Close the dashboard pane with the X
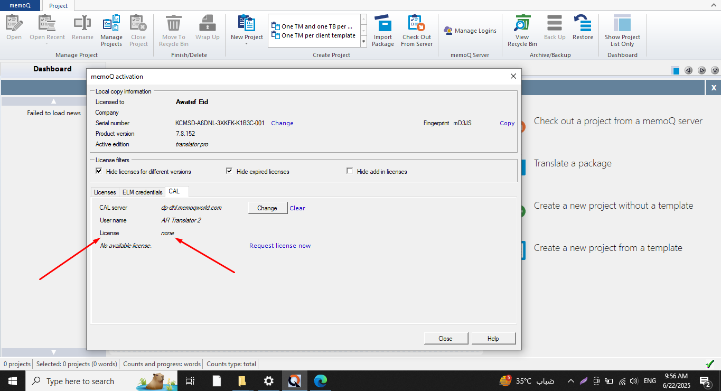Viewport: 721px width, 391px height. [x=714, y=87]
